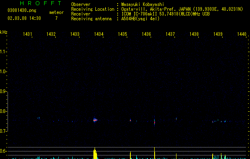This screenshot has height=159, width=250.
Task: Click the 'meteor' count label
Action: [x=56, y=12]
